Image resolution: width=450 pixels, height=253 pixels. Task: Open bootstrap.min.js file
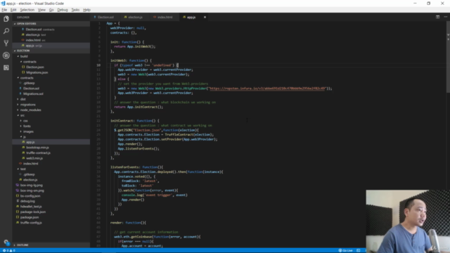[51, 148]
